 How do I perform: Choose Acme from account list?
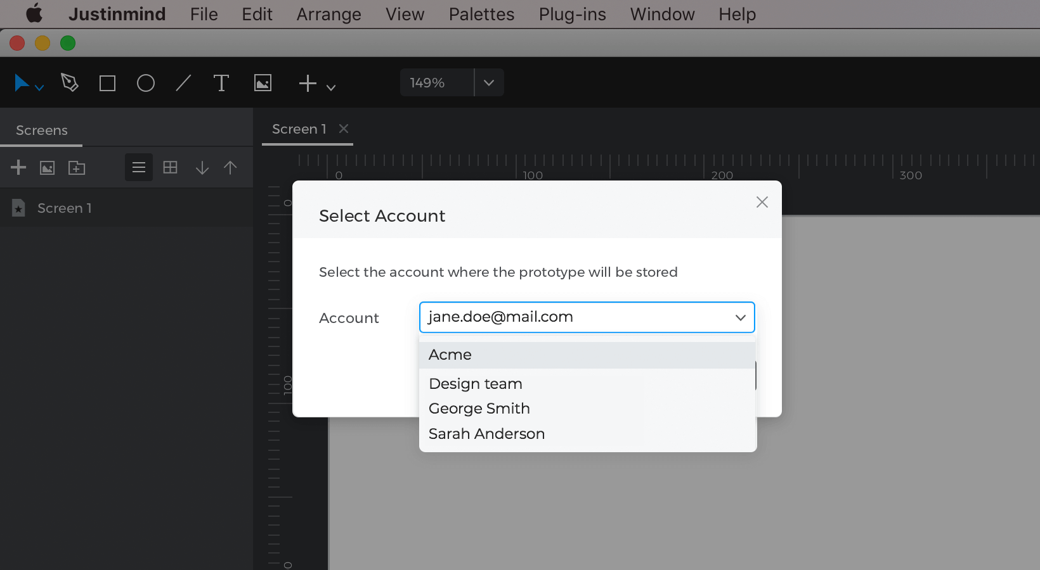(x=587, y=355)
